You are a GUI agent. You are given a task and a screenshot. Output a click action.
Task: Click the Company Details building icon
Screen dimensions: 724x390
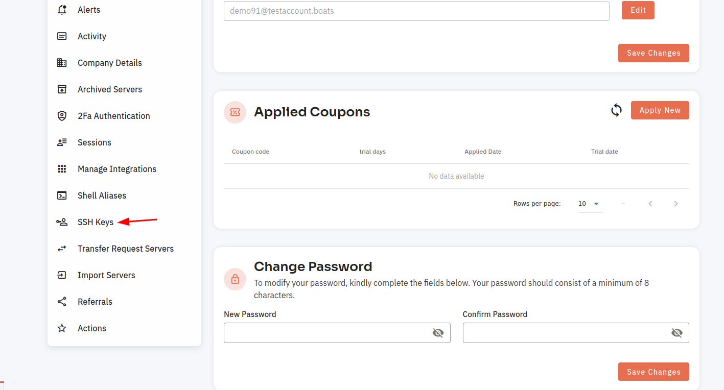click(62, 63)
